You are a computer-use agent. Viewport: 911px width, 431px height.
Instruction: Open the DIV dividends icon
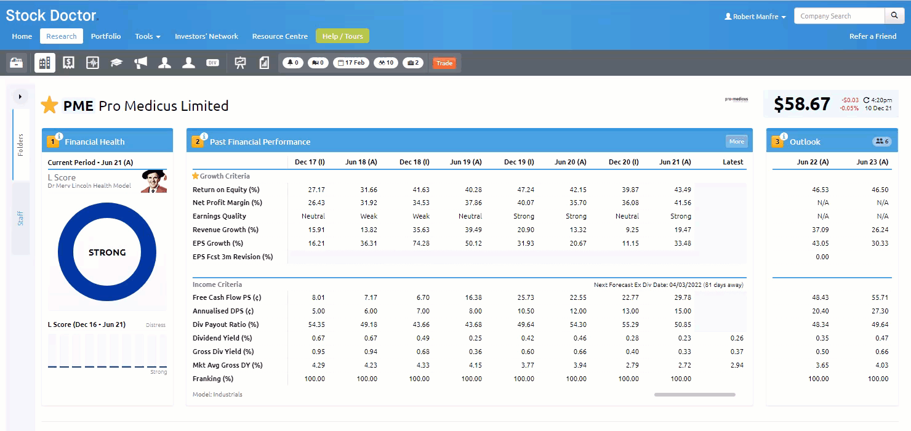click(212, 63)
